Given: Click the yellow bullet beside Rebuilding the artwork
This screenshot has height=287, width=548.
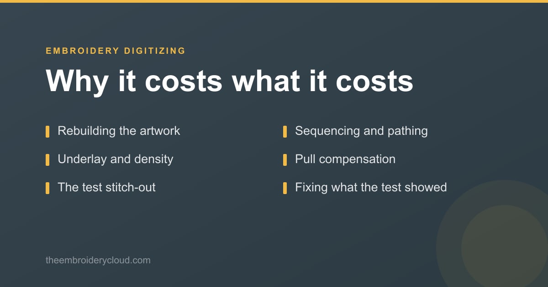Looking at the screenshot, I should click(x=47, y=132).
